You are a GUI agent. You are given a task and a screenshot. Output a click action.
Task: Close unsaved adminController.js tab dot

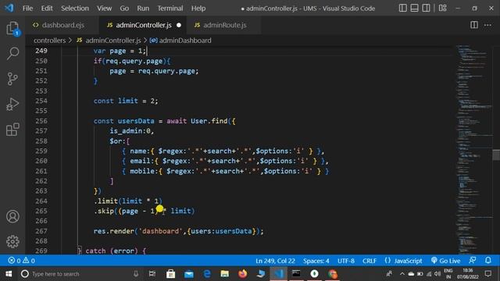179,25
